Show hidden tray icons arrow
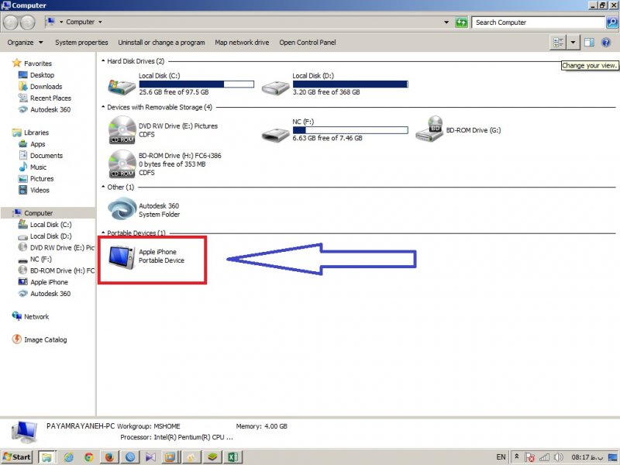 tap(516, 456)
